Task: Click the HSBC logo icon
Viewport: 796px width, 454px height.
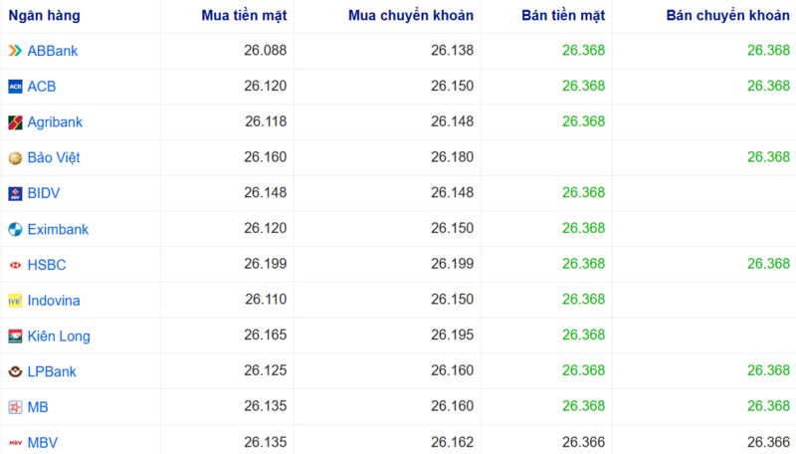Action: click(x=15, y=265)
